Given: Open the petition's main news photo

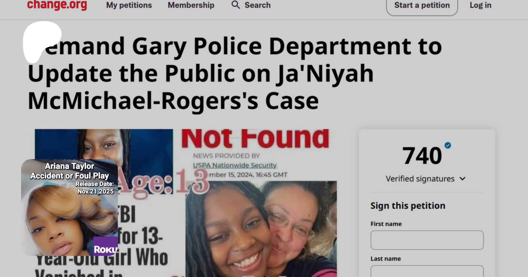Looking at the screenshot, I should [186, 203].
